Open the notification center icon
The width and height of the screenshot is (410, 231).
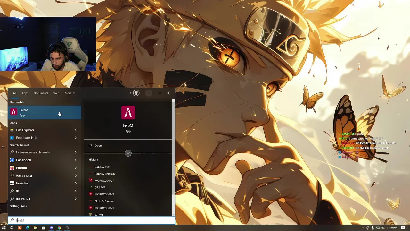(403, 228)
